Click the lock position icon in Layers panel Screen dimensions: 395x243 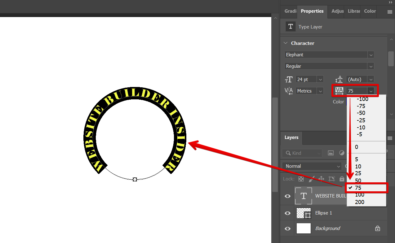[x=321, y=179]
